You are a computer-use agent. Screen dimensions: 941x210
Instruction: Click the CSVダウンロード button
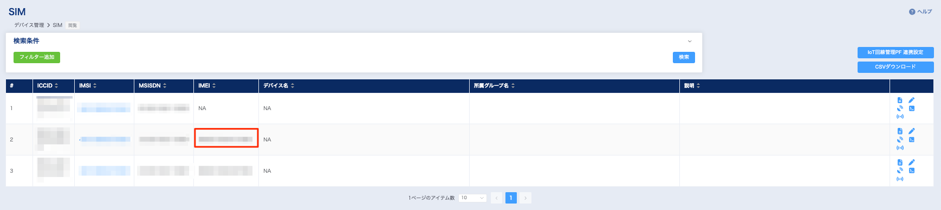coord(895,67)
